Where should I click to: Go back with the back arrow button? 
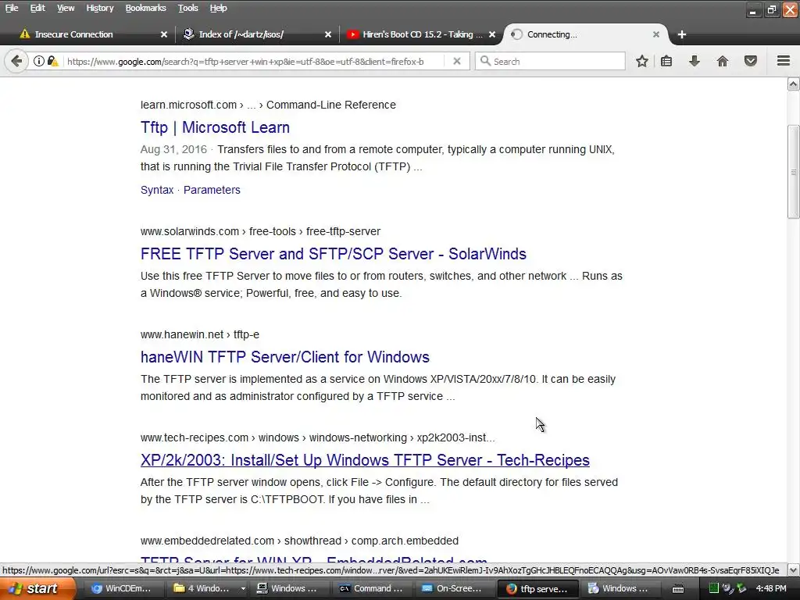pos(16,61)
